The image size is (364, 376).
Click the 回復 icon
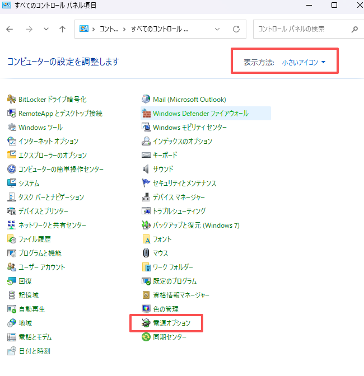pos(12,281)
